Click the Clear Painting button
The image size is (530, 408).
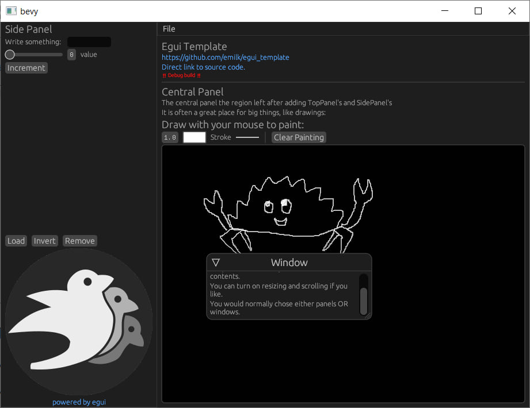point(299,137)
